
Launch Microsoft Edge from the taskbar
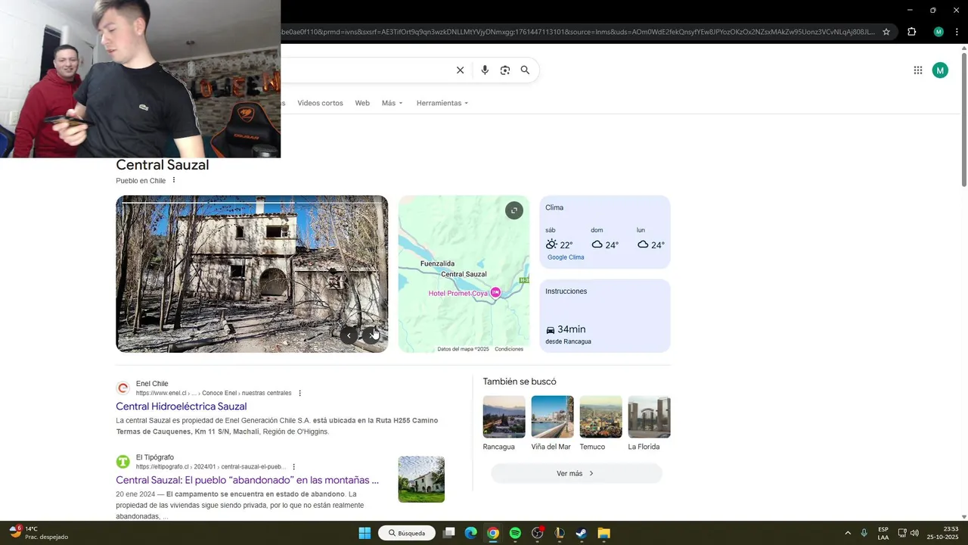[470, 533]
